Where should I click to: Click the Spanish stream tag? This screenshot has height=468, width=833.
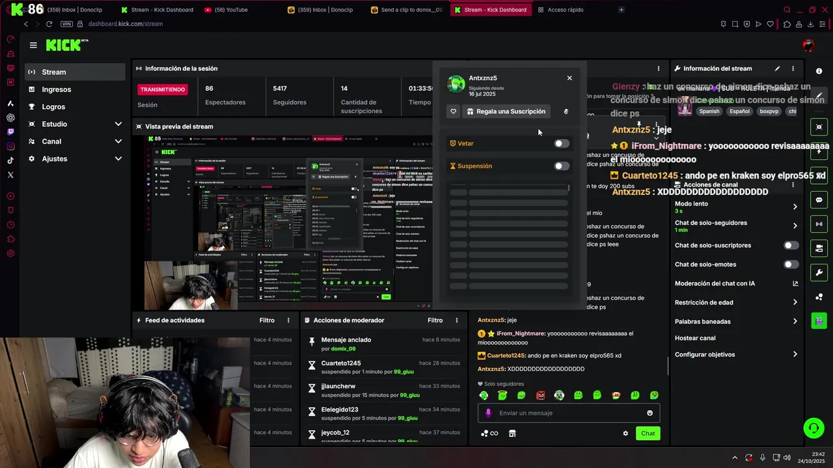click(x=709, y=111)
